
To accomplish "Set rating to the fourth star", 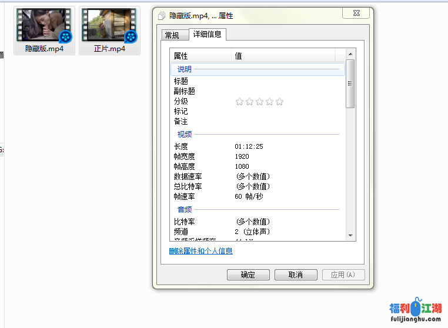I will (269, 102).
